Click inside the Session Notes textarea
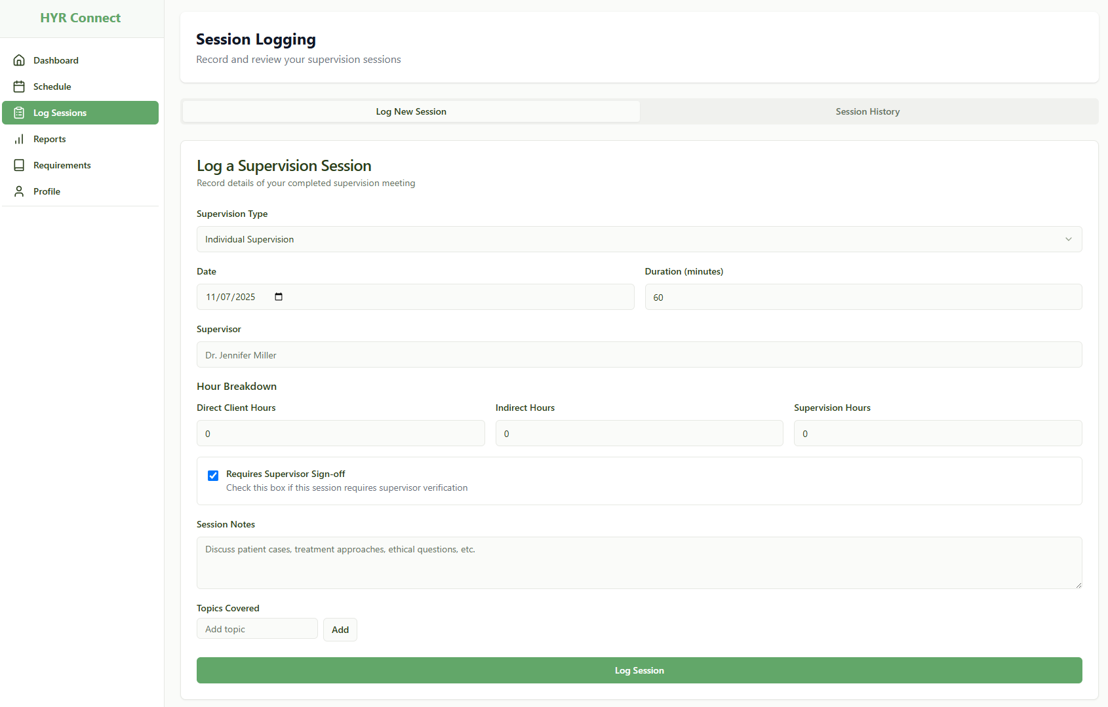The width and height of the screenshot is (1108, 707). 639,562
